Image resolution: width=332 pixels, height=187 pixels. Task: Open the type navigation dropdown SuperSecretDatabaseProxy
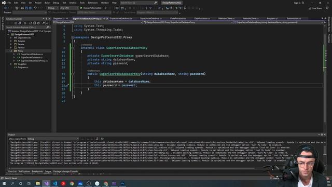tap(188, 22)
